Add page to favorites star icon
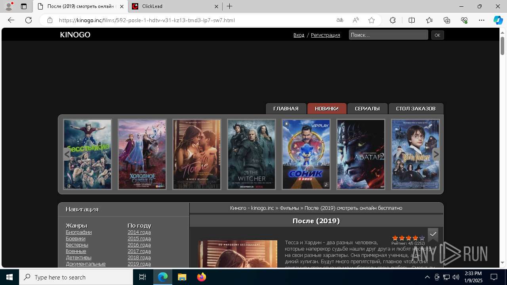Image resolution: width=507 pixels, height=285 pixels. click(x=372, y=20)
